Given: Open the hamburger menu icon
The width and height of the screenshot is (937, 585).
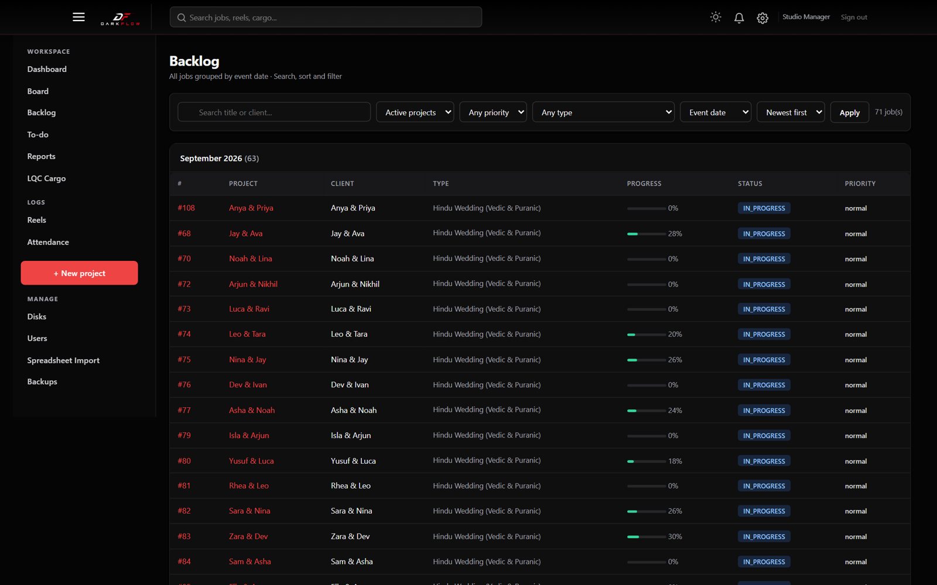Looking at the screenshot, I should [78, 17].
